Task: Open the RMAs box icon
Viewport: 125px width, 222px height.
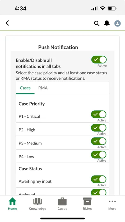Action: (x=87, y=204)
